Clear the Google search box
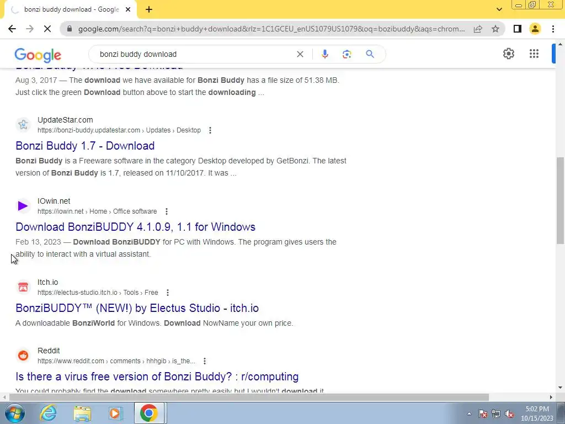 point(300,54)
